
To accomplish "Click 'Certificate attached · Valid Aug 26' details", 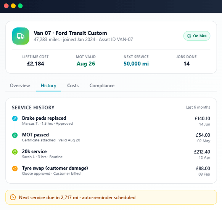I will 51,140.
